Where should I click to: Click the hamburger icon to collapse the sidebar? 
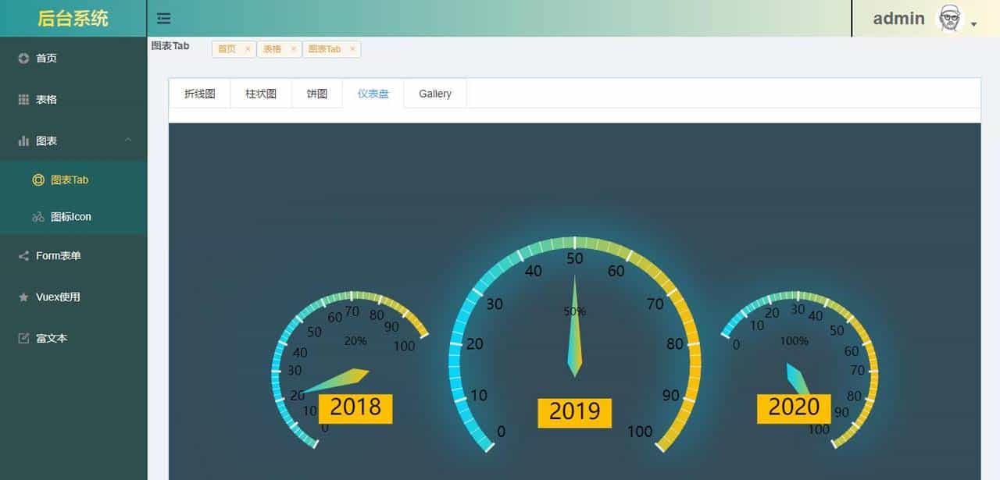(x=162, y=18)
